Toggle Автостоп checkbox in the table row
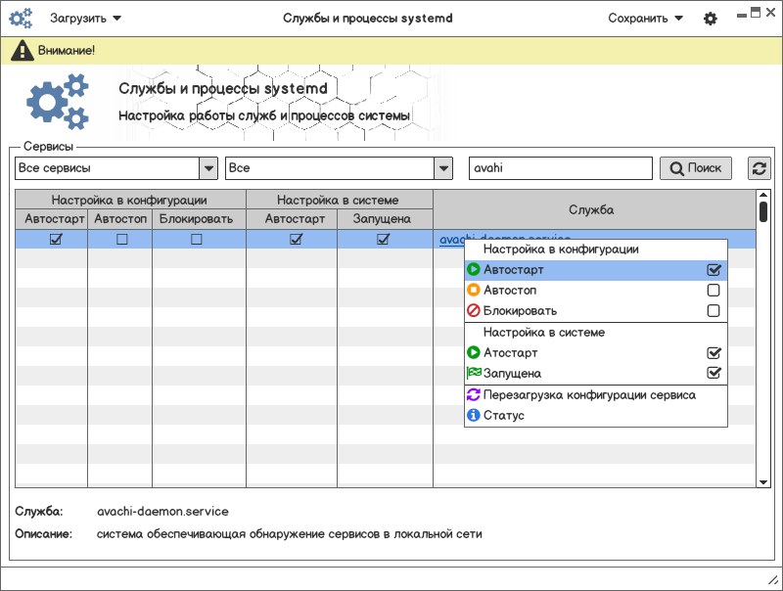Screen dimensions: 783x591 tap(122, 239)
